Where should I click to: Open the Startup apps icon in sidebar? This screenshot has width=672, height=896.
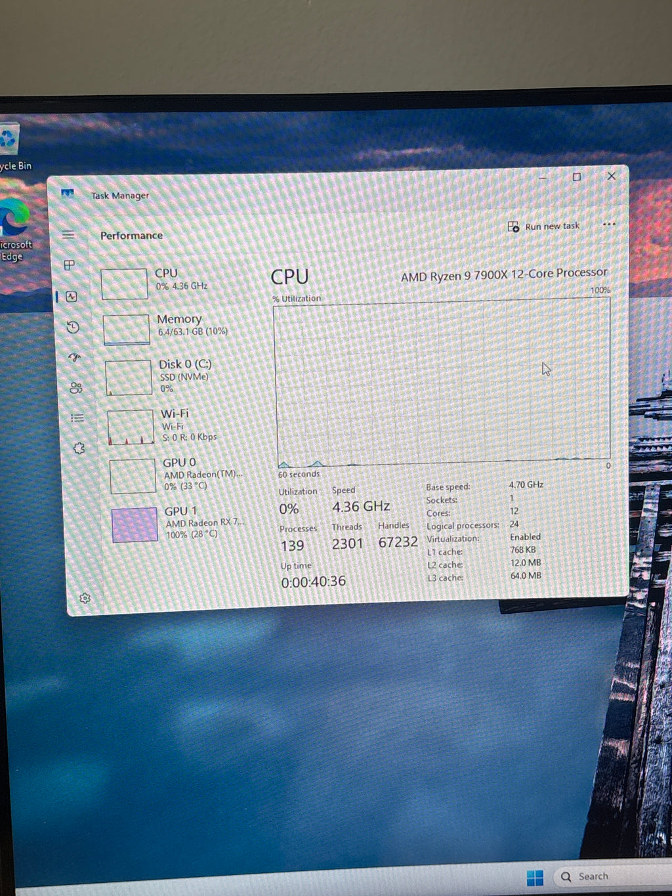(x=74, y=357)
